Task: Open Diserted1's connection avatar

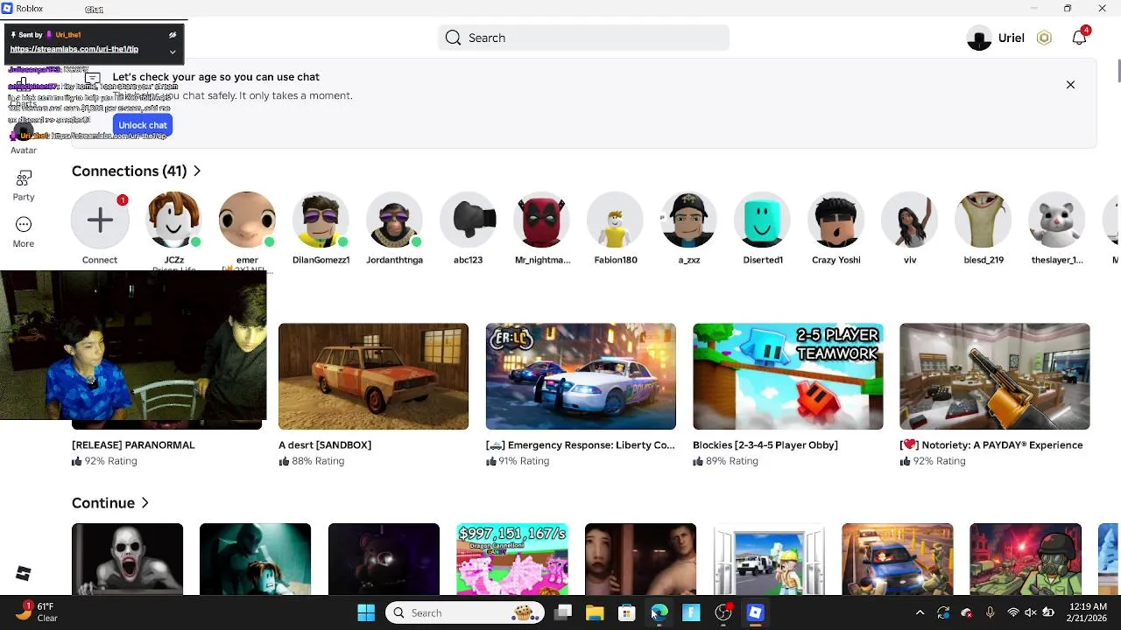Action: (x=762, y=220)
